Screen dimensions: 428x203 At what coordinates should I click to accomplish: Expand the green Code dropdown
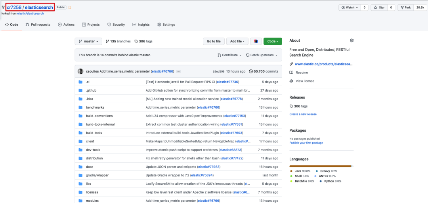pyautogui.click(x=273, y=41)
